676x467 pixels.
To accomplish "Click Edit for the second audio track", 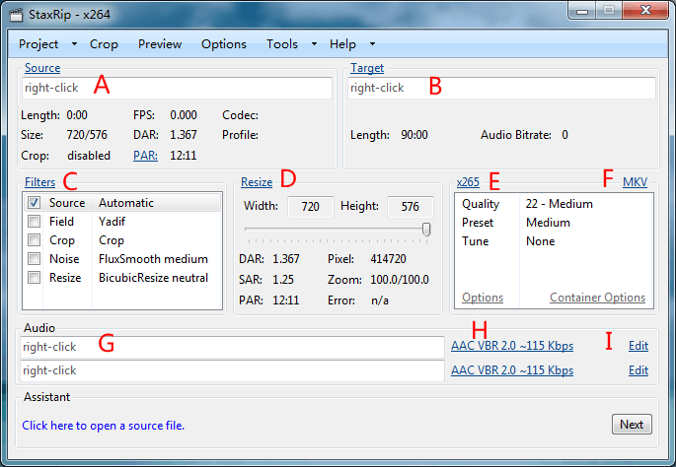I will (x=638, y=370).
